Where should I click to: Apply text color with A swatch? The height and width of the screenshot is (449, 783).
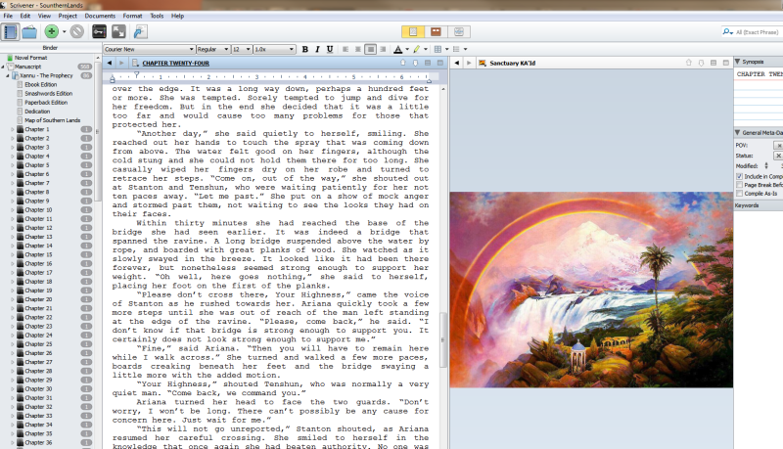point(398,49)
